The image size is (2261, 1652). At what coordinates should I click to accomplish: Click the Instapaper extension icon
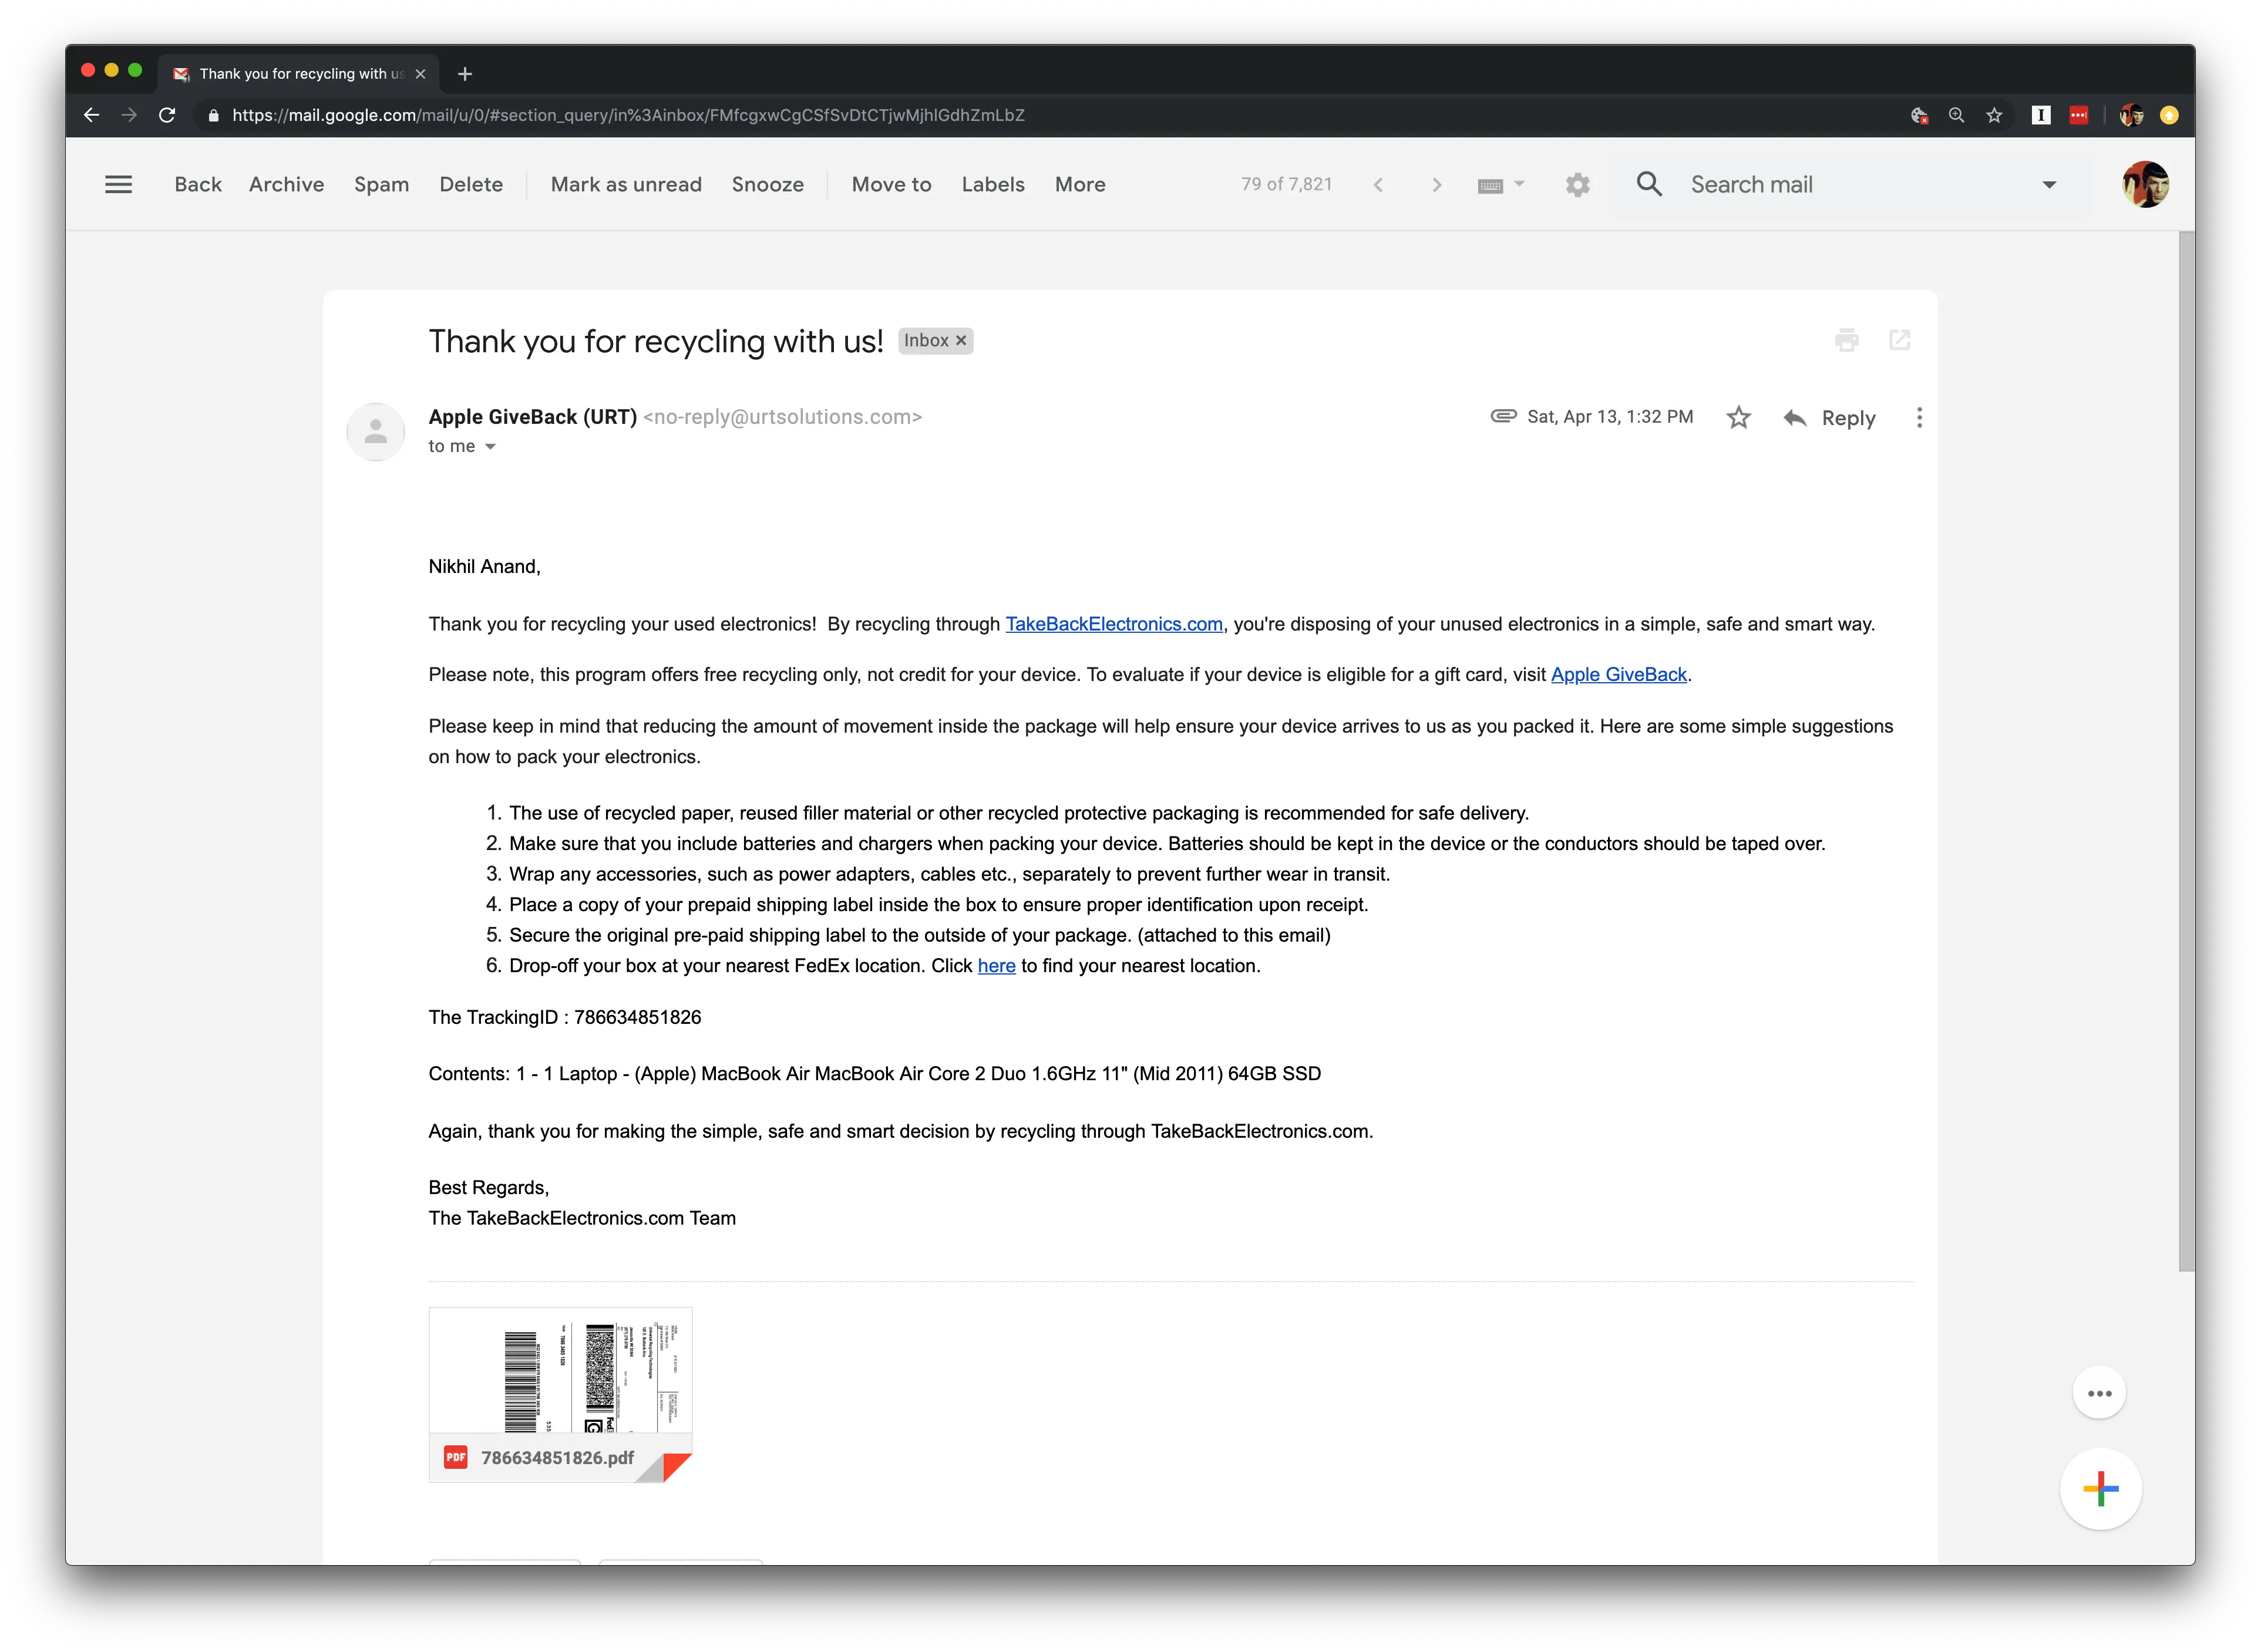point(2040,115)
